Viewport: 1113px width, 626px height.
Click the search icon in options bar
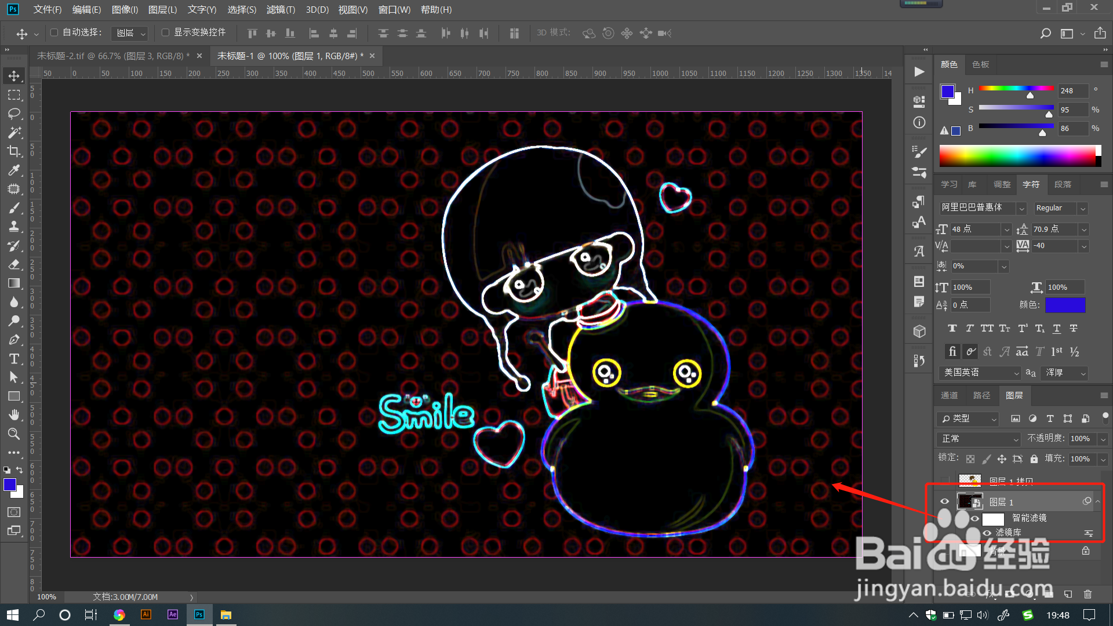[1045, 34]
